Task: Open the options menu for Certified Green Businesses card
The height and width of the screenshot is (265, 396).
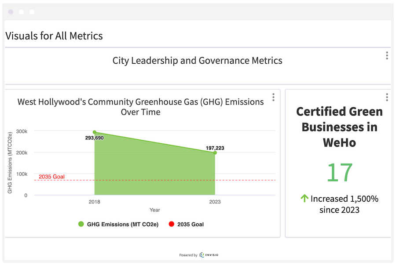Action: point(387,97)
